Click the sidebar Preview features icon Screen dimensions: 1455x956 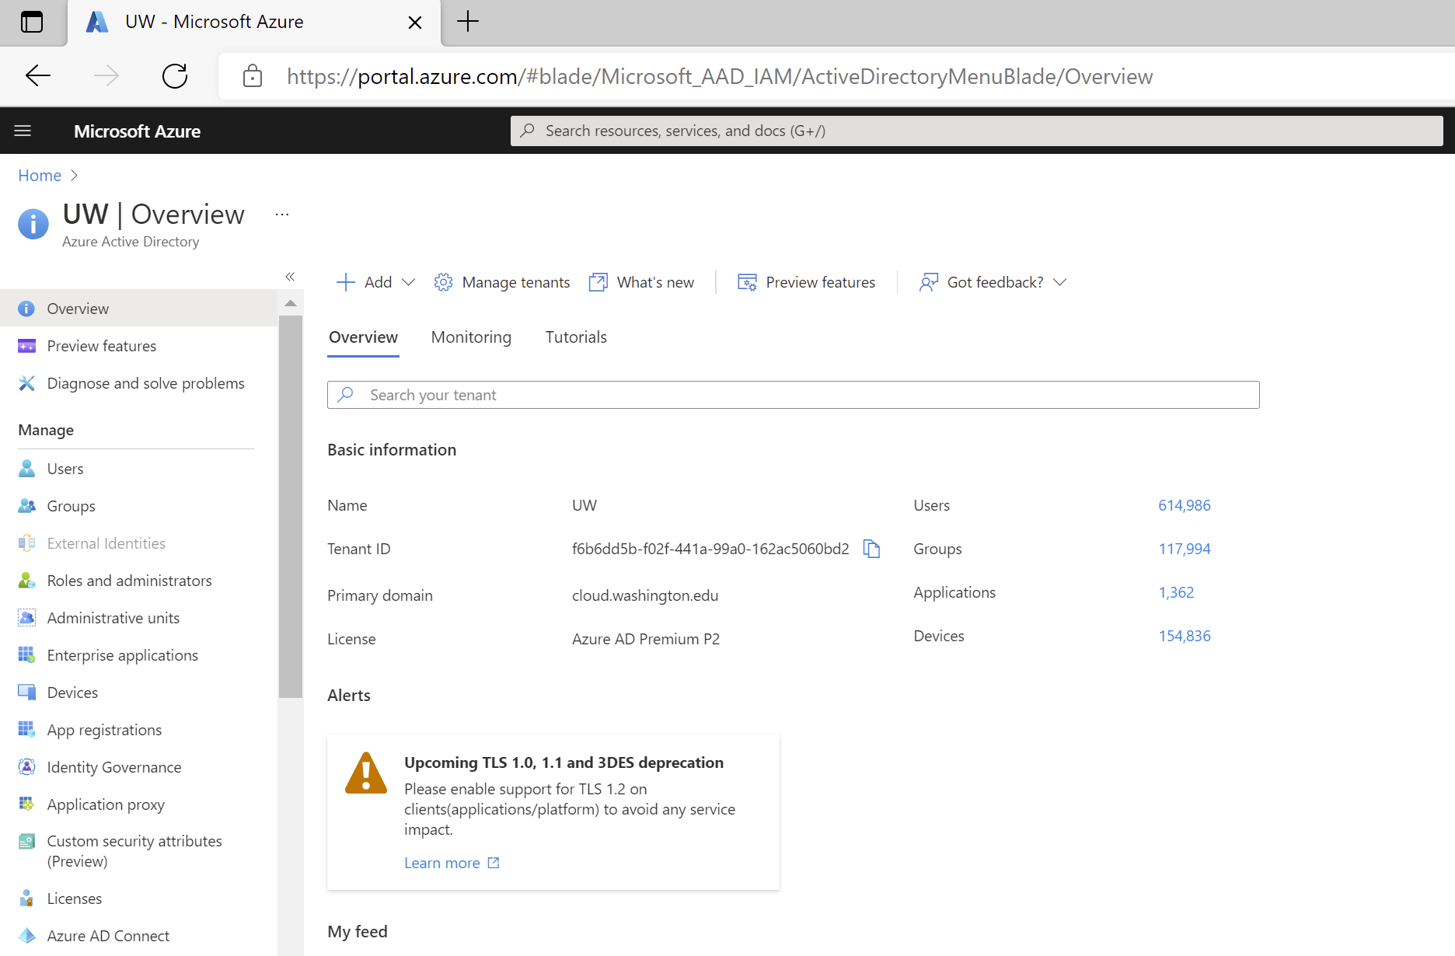26,346
